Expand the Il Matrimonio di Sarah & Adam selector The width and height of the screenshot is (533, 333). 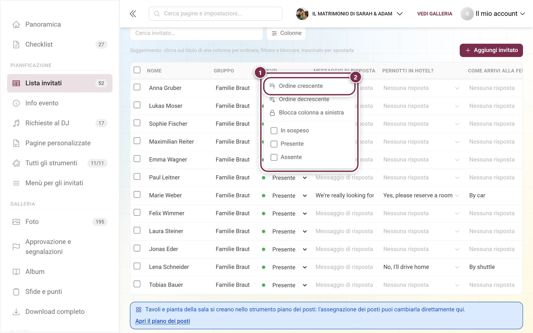(x=349, y=14)
